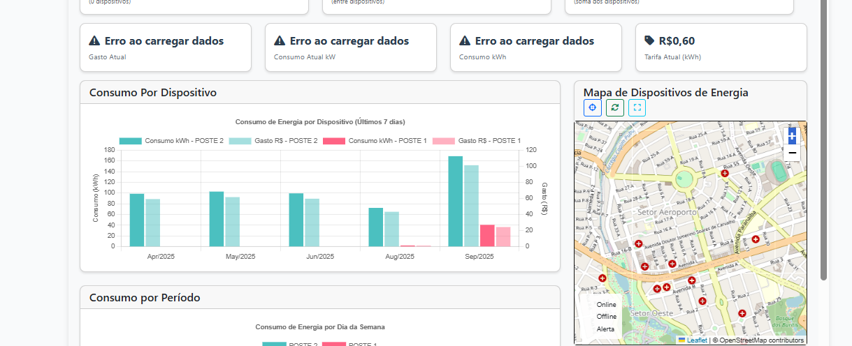Refresh the energy devices map
Screen dimensions: 852x346
(x=614, y=107)
